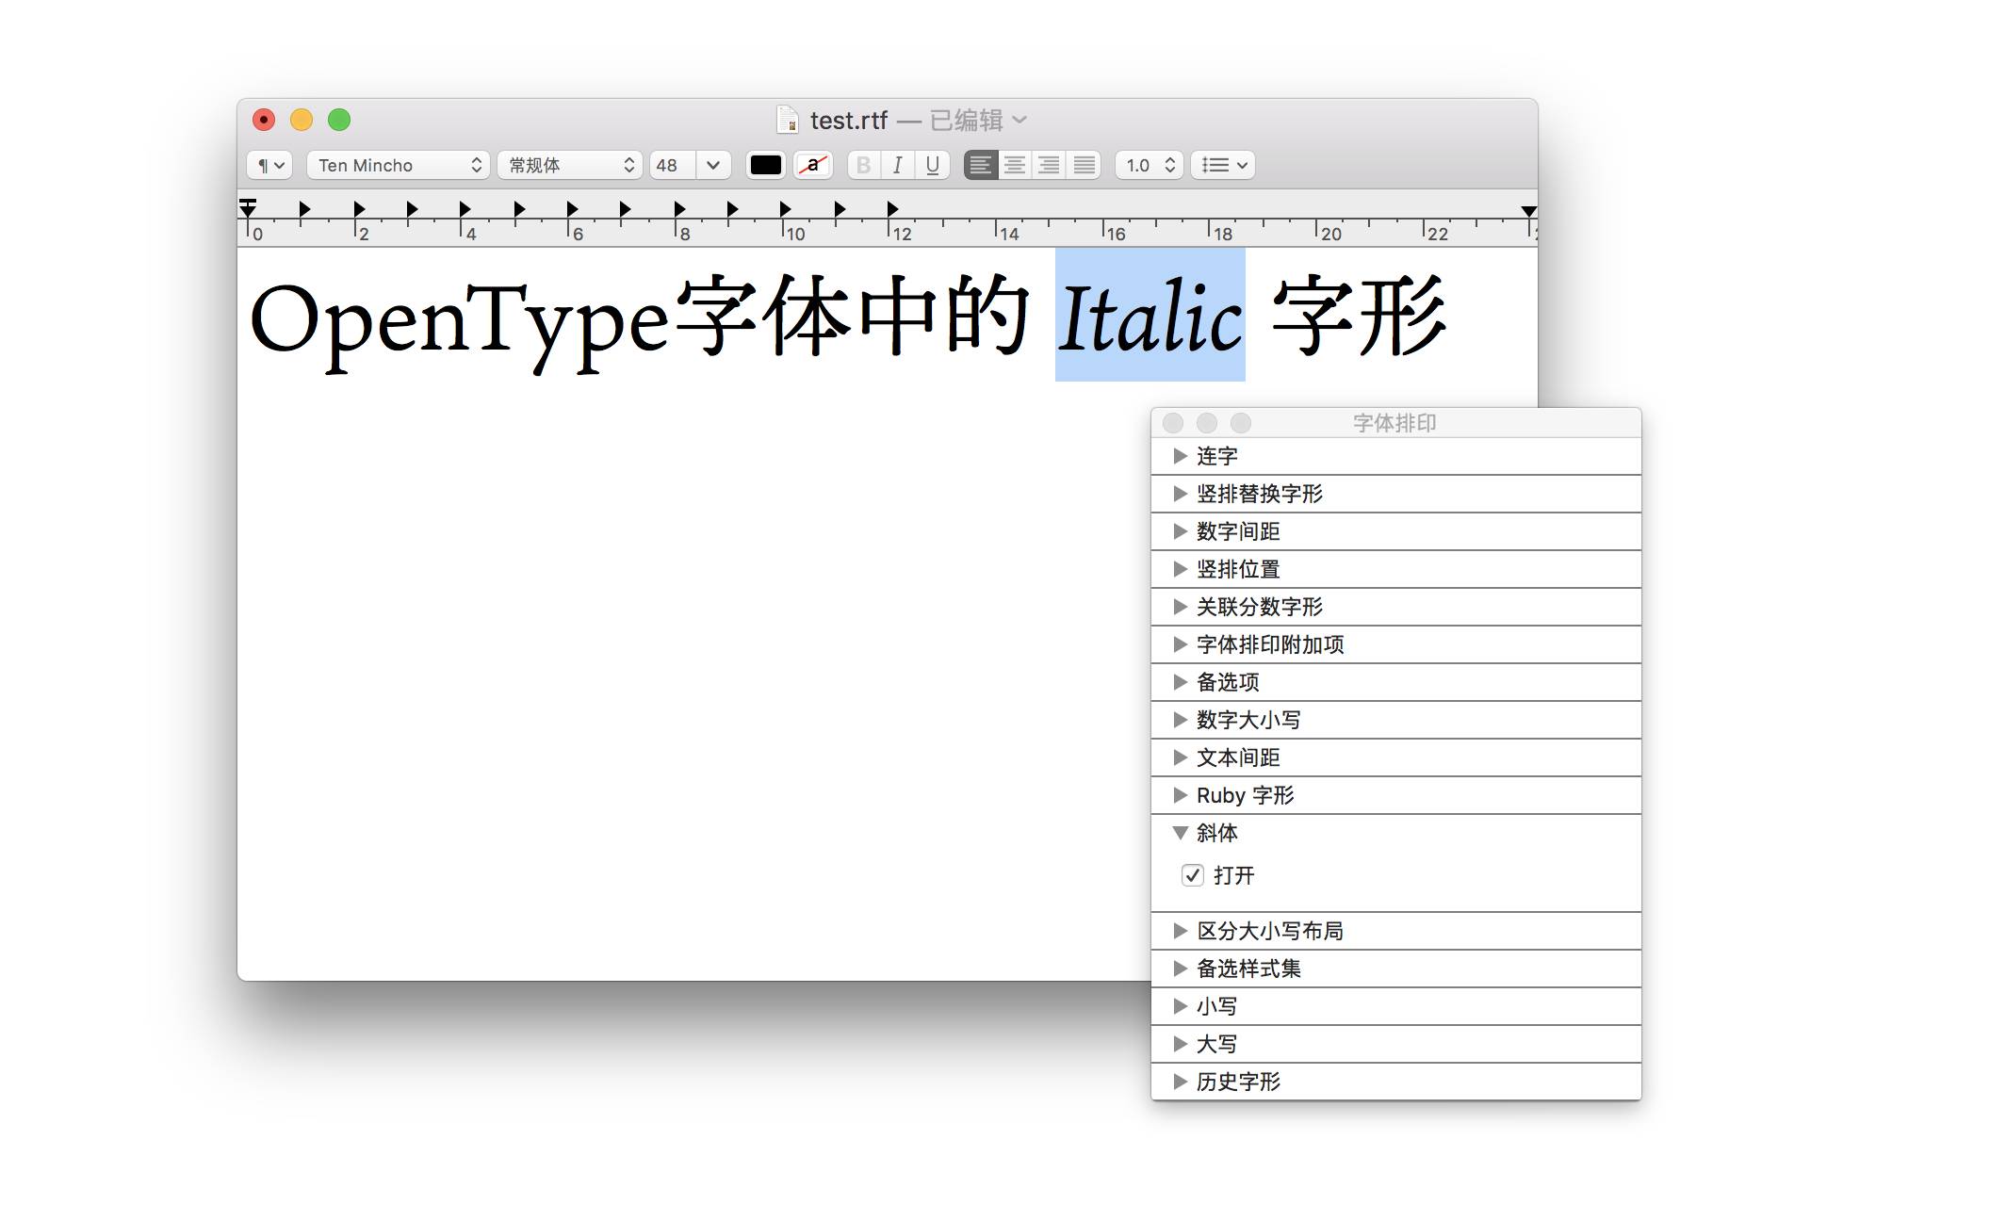Click the right margin marker on ruler
The image size is (2006, 1205).
click(1528, 211)
